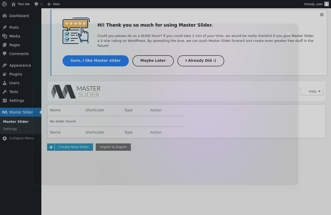Viewport: 331px width, 215px height.
Task: Click the bottom Shortcode column footer
Action: point(95,132)
